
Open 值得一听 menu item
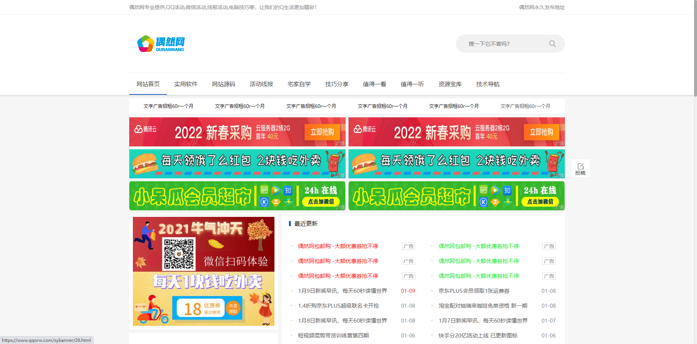click(x=412, y=84)
